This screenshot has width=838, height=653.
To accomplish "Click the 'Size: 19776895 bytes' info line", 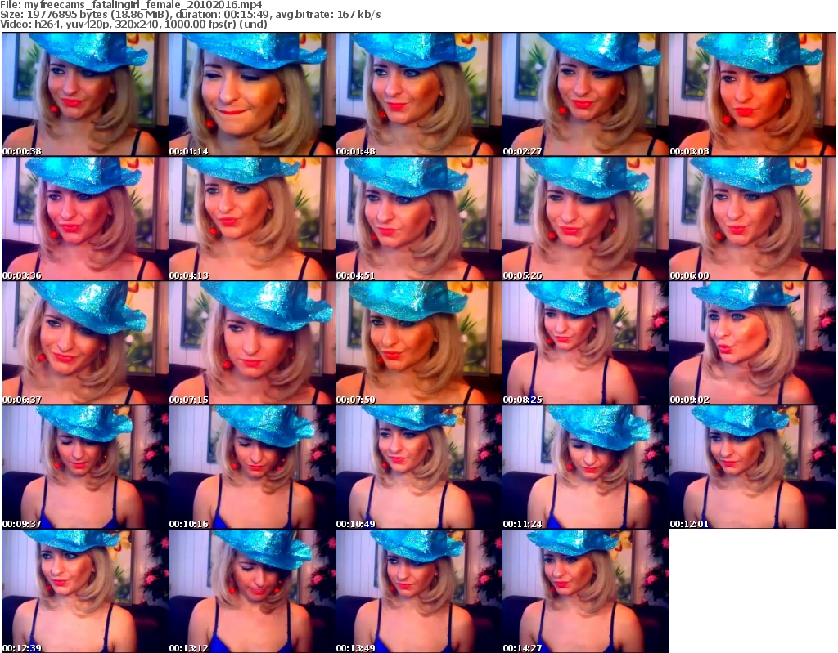I will point(190,15).
